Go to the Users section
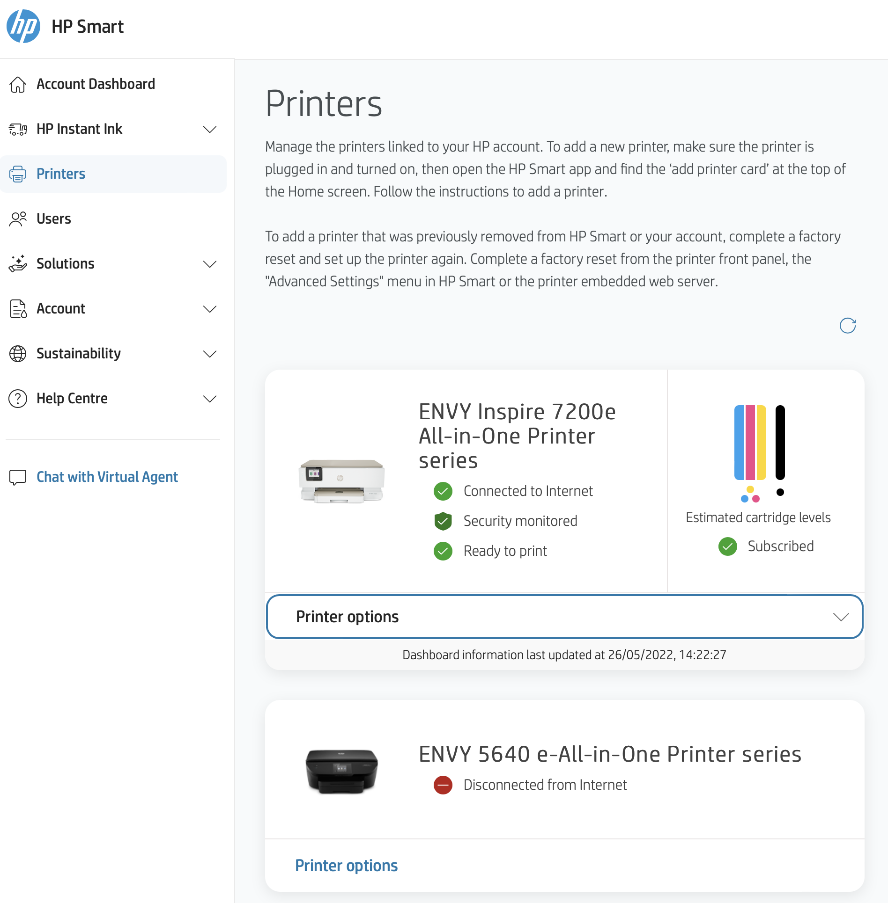Screen dimensions: 888x903 click(x=54, y=219)
